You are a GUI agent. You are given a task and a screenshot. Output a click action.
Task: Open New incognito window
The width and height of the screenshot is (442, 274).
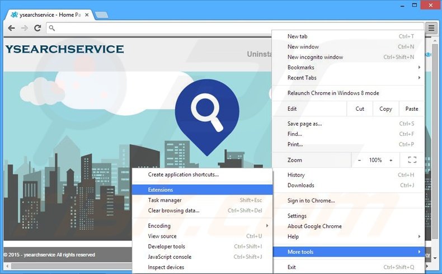click(x=349, y=57)
